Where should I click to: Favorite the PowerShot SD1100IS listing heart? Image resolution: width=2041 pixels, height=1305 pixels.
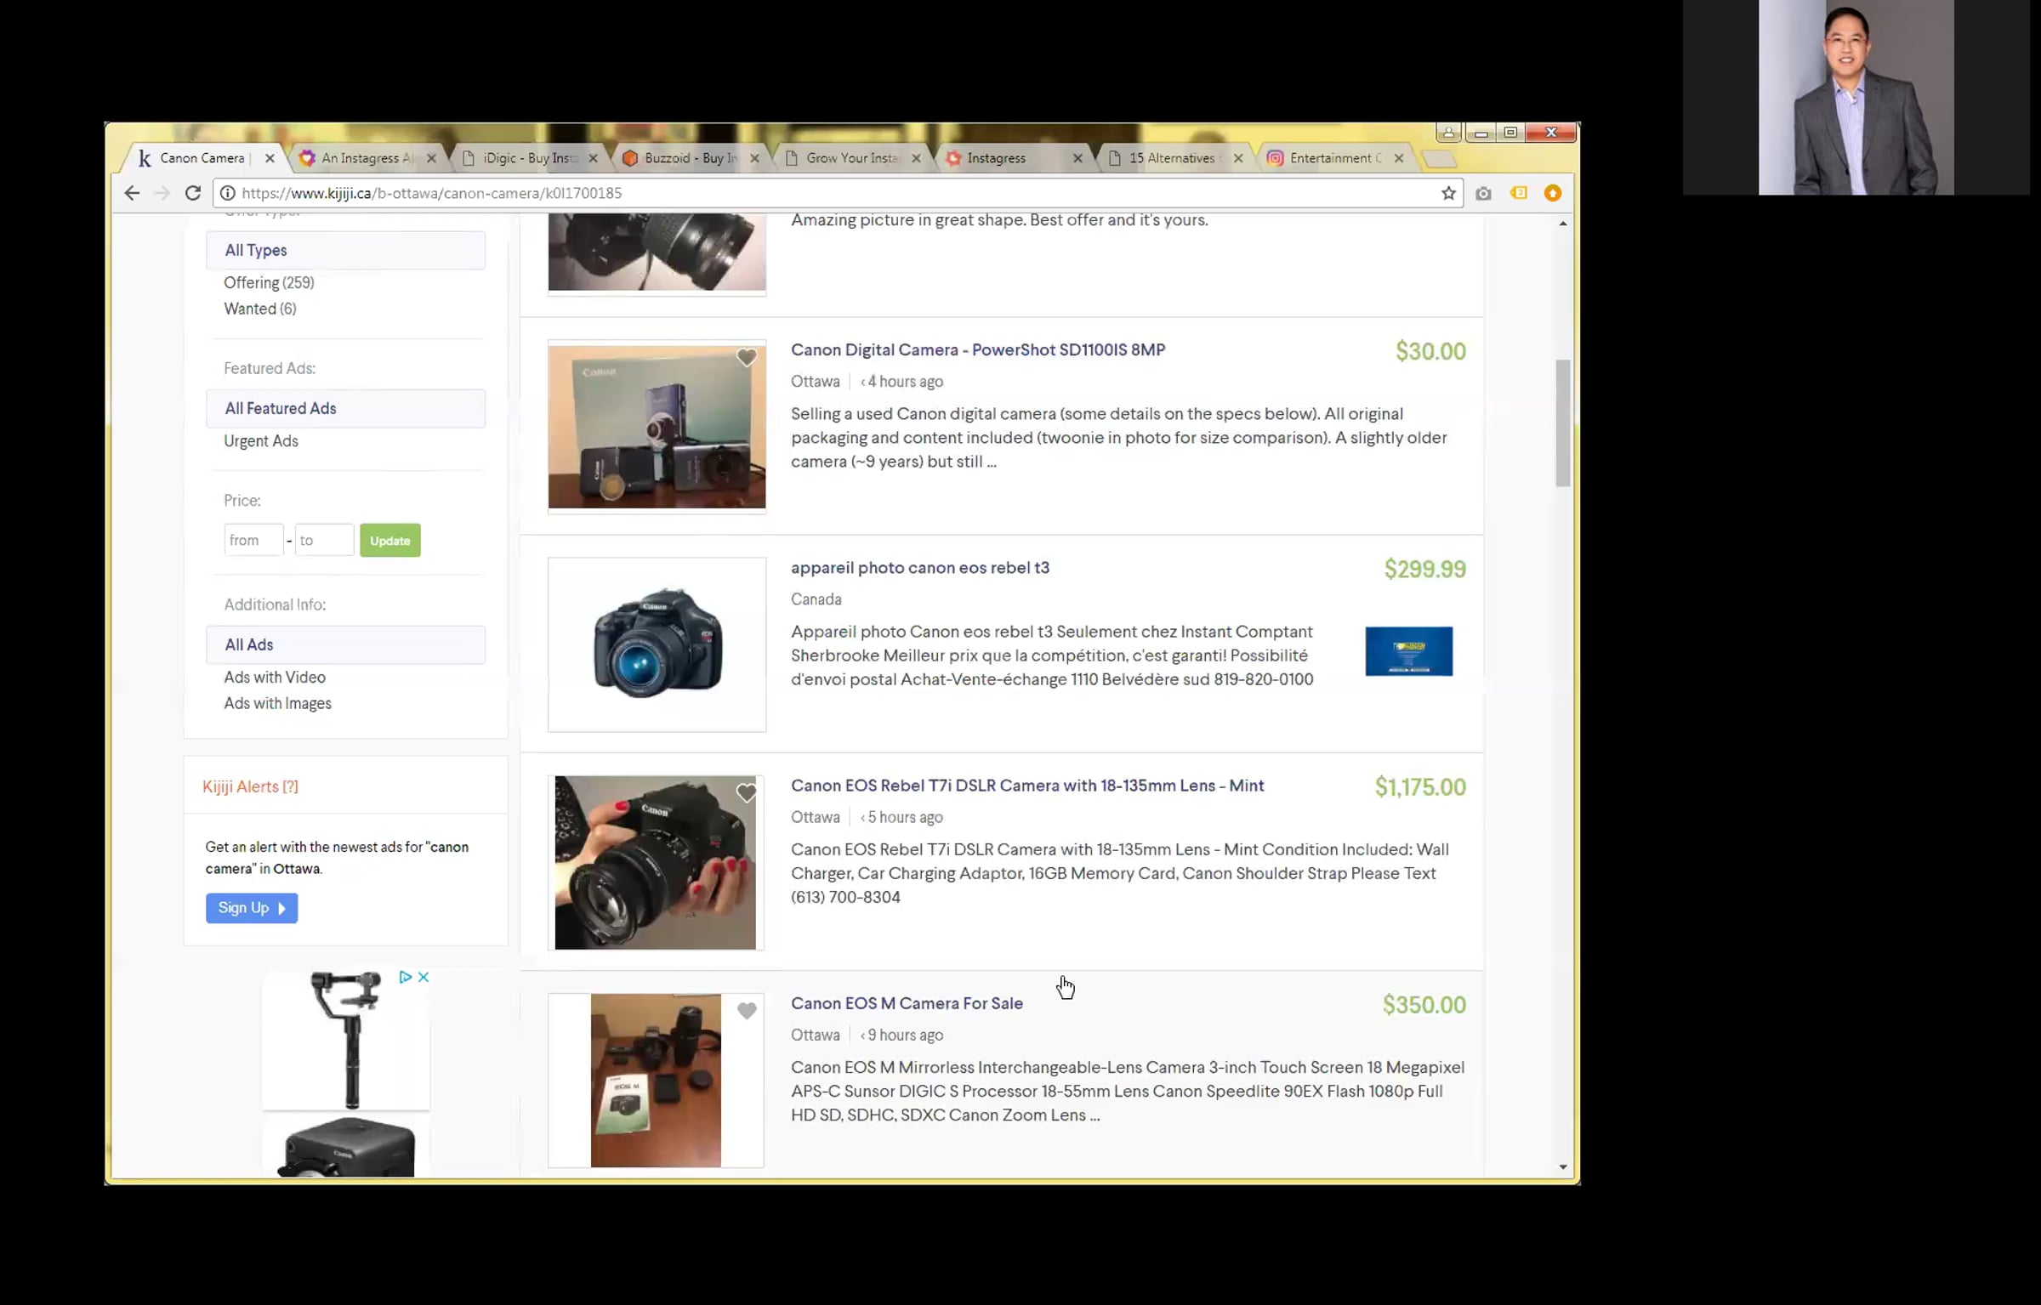click(x=747, y=358)
